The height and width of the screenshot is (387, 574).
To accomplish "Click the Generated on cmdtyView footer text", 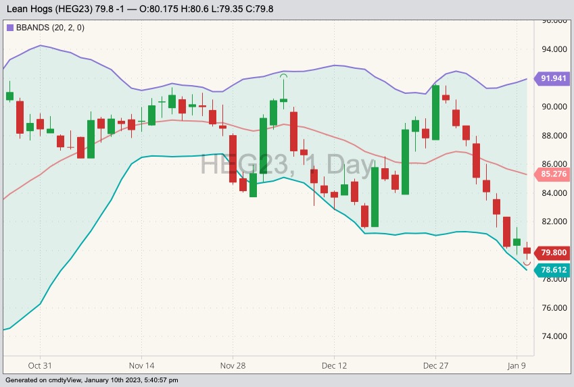I will (x=92, y=380).
